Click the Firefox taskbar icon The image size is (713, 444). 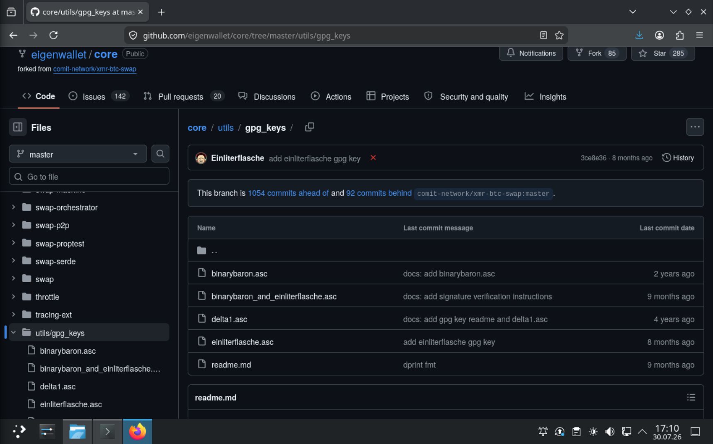[138, 431]
